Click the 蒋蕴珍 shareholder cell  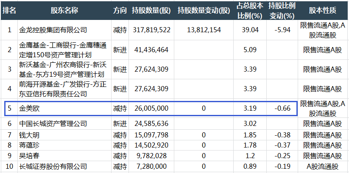[64, 145]
